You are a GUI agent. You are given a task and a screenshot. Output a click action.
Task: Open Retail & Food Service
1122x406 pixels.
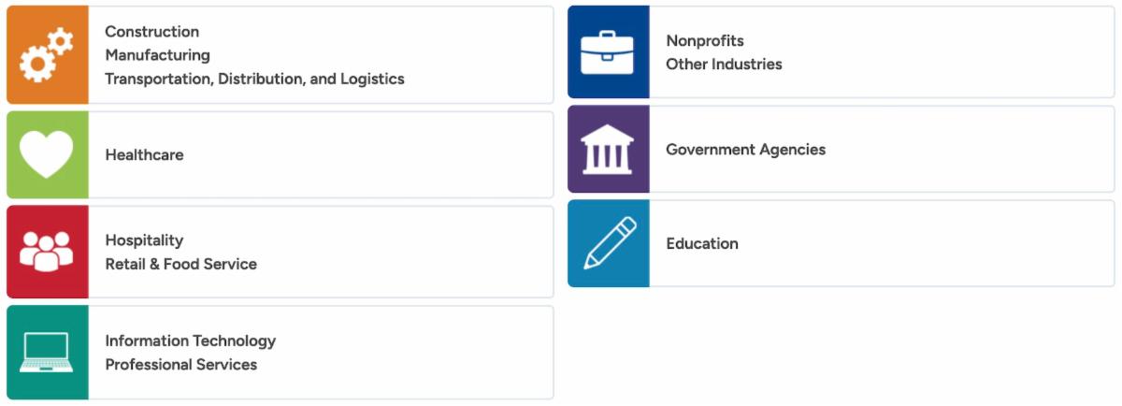180,264
